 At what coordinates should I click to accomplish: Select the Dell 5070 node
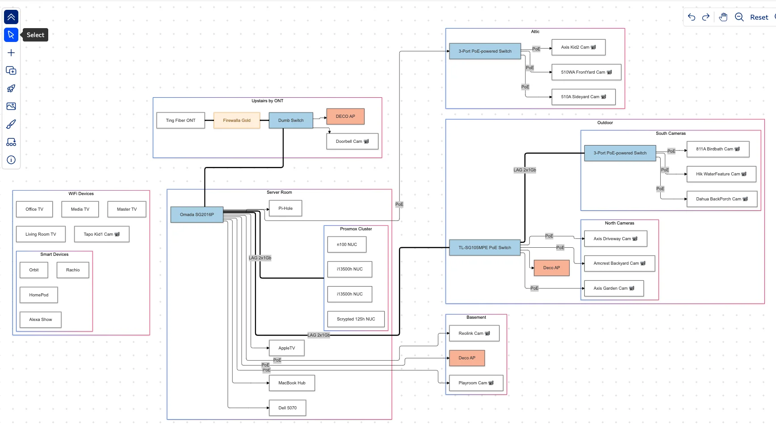coord(287,408)
